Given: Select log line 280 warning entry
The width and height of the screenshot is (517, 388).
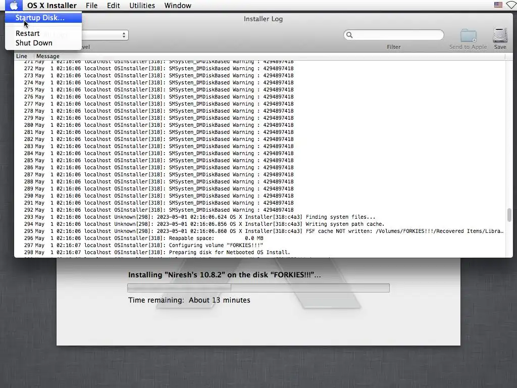Looking at the screenshot, I should (260, 125).
